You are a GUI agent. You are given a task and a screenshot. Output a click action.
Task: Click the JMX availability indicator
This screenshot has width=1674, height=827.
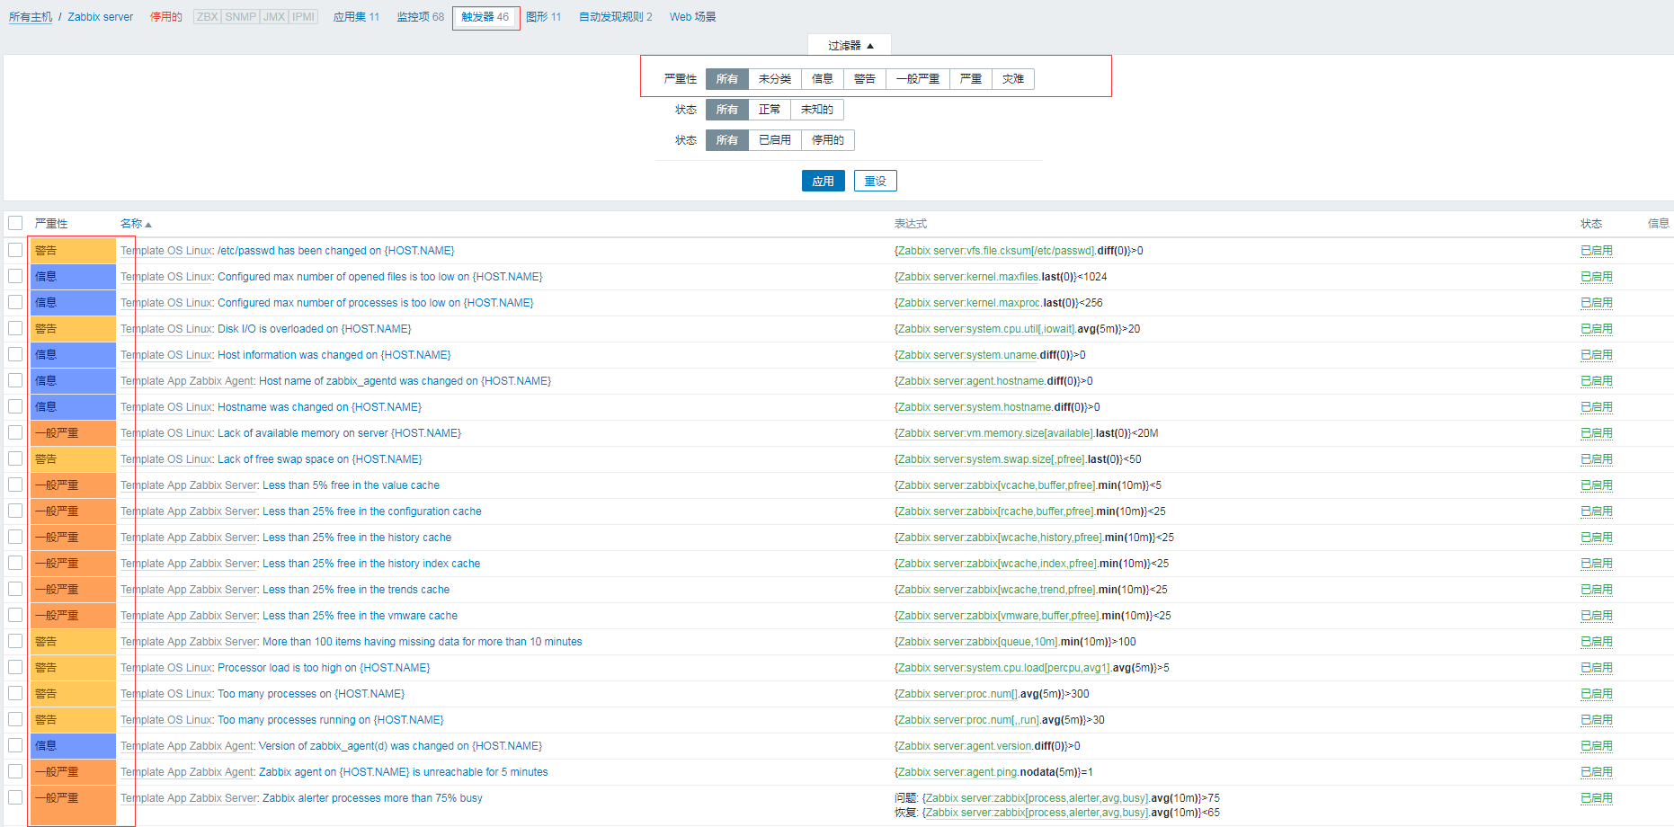coord(274,17)
